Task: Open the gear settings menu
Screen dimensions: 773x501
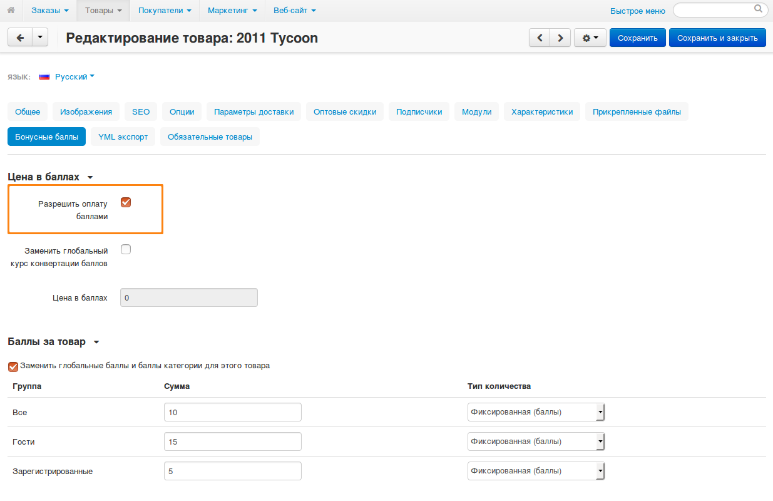Action: click(x=590, y=38)
